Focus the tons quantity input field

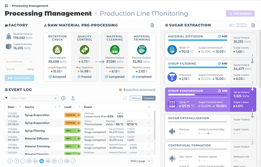click(16, 69)
